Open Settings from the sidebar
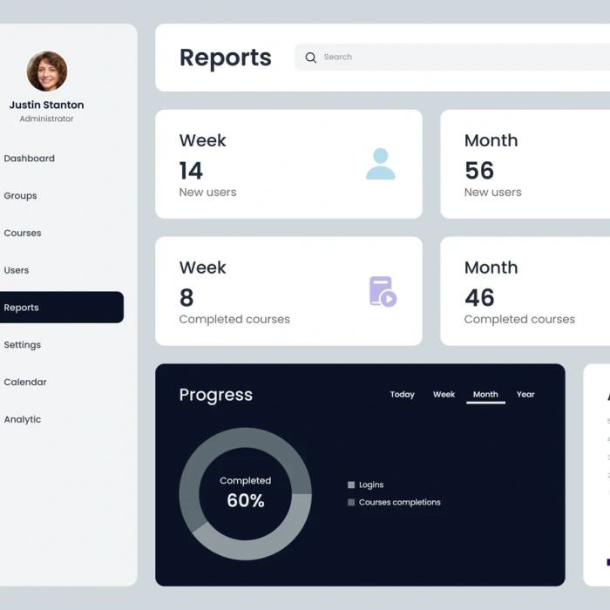The image size is (610, 610). (22, 345)
